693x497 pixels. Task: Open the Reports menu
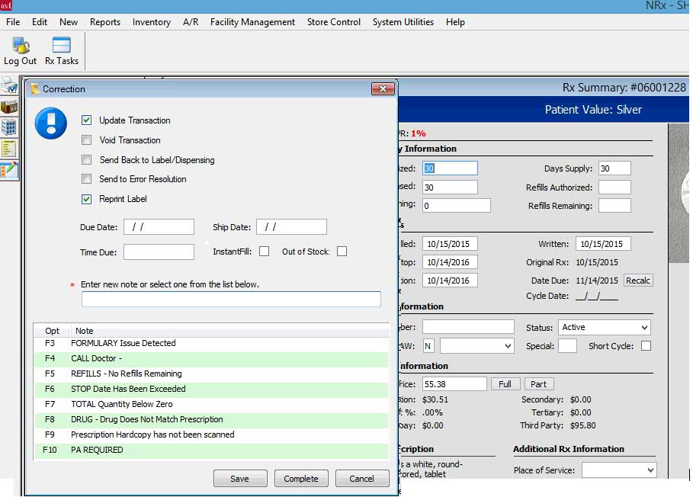coord(105,22)
